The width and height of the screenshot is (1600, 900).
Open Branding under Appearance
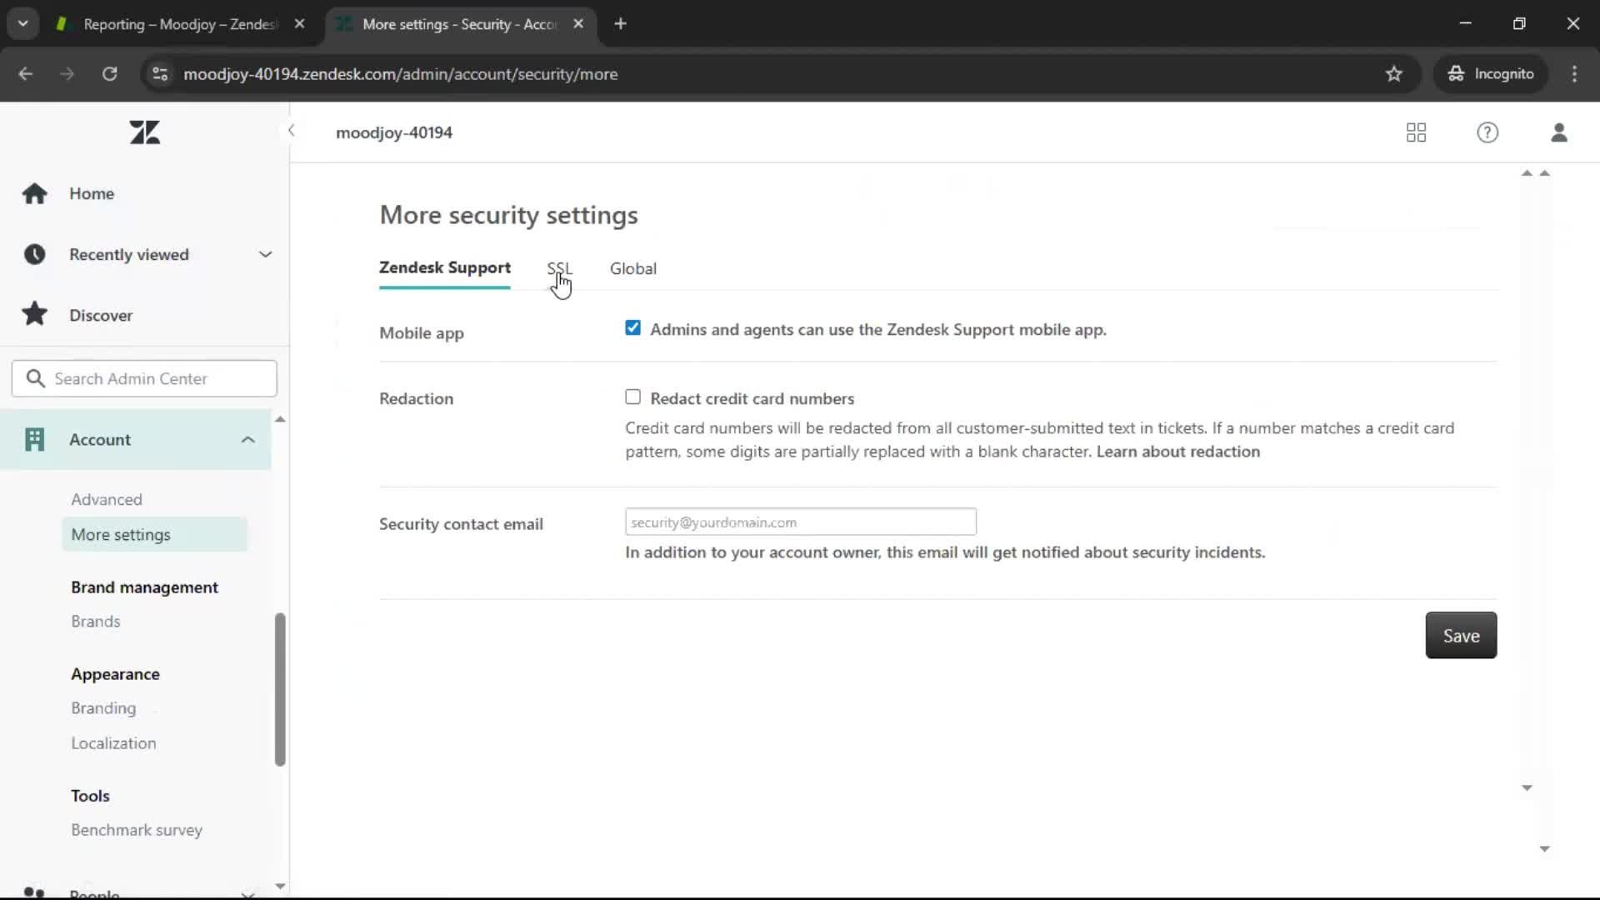pos(103,707)
